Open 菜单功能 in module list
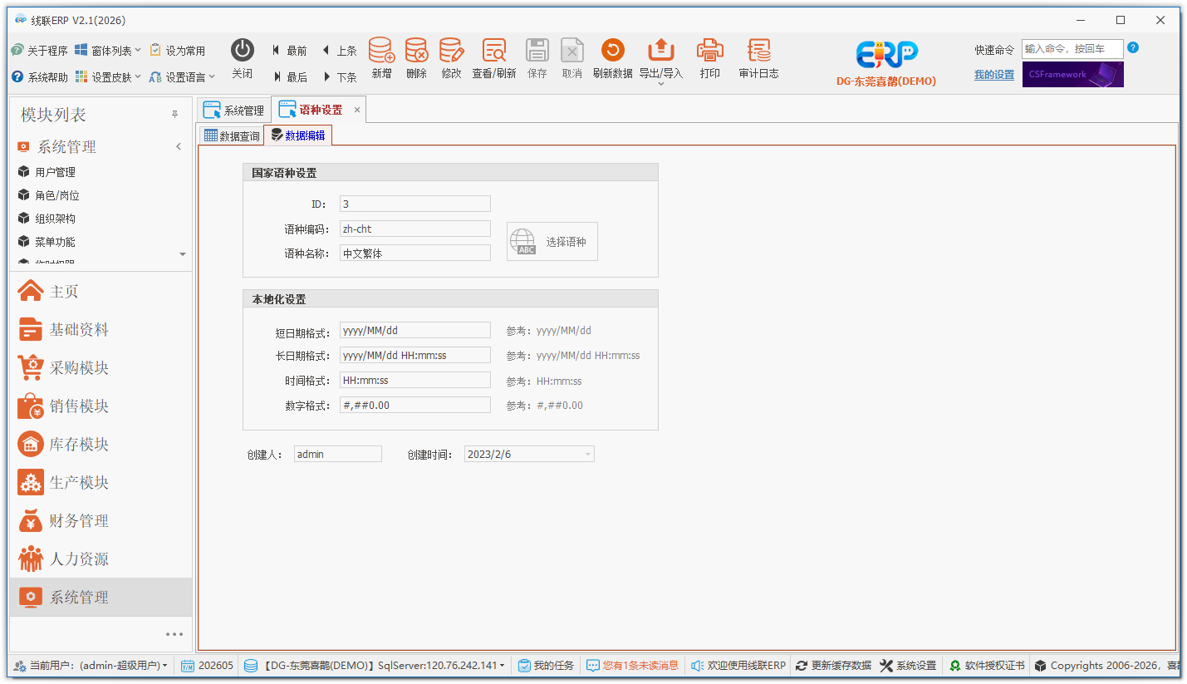 point(55,242)
